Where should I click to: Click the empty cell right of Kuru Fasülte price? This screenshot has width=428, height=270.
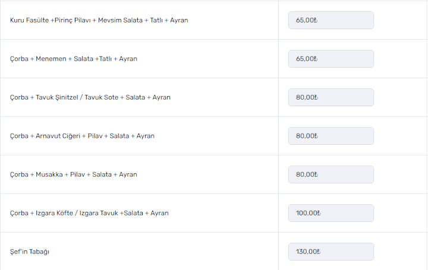point(401,20)
